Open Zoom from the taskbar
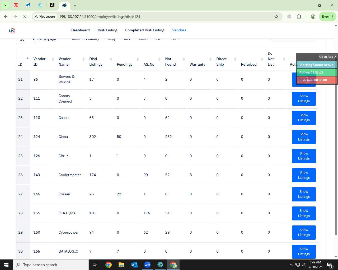 coord(147,265)
